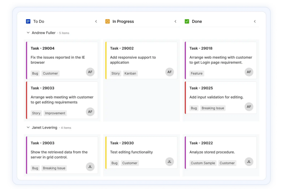Select the 'Task - 29030' card title

tap(122, 143)
